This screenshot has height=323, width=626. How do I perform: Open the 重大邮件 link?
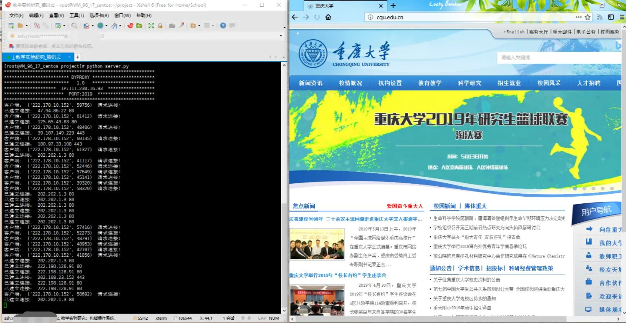click(562, 32)
